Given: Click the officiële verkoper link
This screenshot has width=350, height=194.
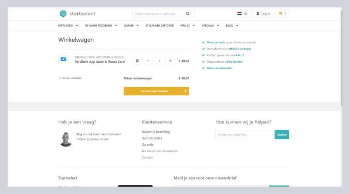Looking at the screenshot, I should (240, 49).
